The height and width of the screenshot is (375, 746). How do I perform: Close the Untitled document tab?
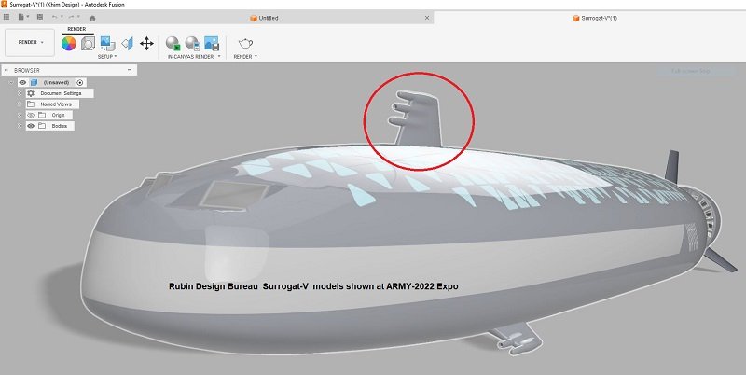point(427,18)
